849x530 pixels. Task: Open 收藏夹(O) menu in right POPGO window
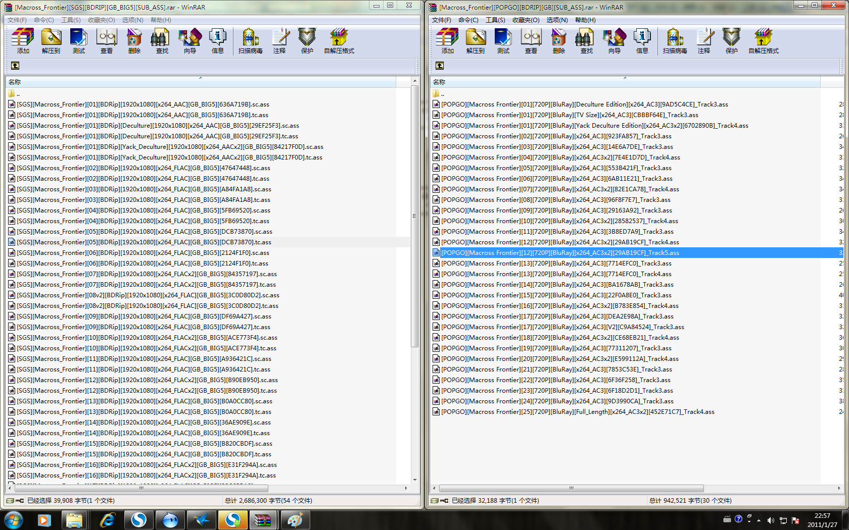(x=526, y=20)
